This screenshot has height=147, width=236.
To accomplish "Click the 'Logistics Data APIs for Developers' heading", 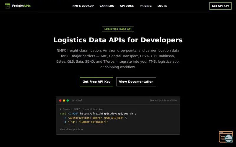I will click(118, 40).
